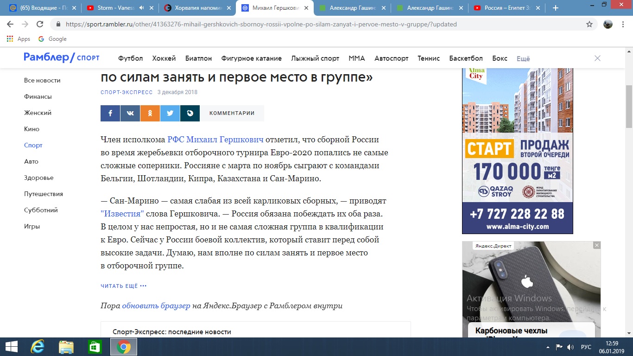Expand Ещё menu for more sports
The image size is (633, 356).
523,58
